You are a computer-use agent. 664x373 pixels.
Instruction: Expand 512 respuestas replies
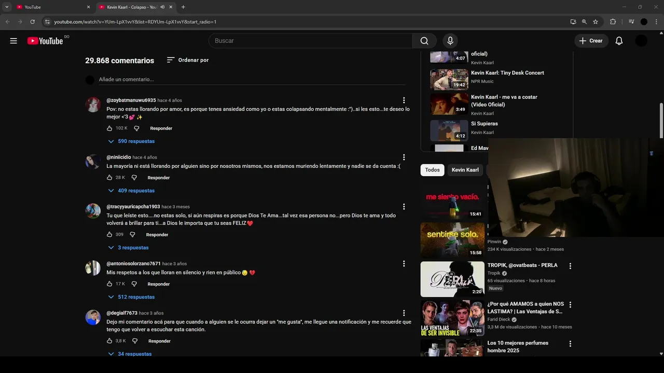[x=131, y=297]
